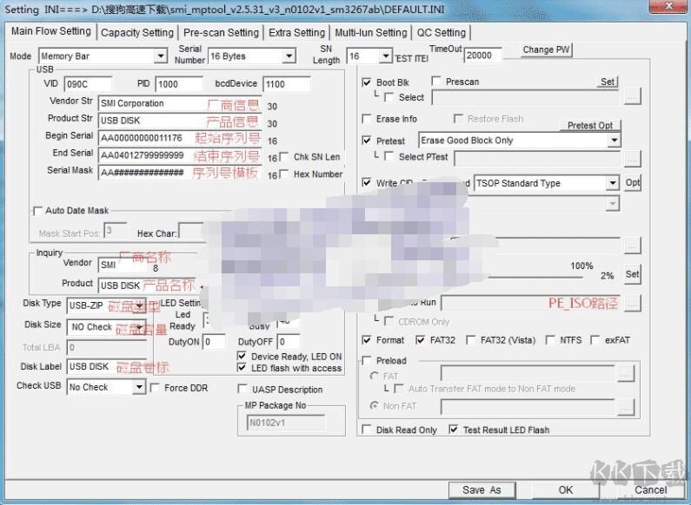Enable the Auto Date Mask checkbox

click(x=38, y=211)
